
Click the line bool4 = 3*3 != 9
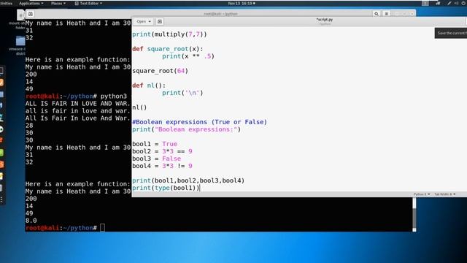tap(162, 166)
